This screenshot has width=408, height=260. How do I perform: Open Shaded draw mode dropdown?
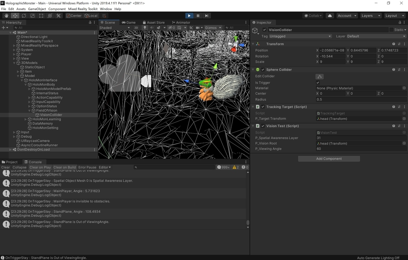click(115, 27)
